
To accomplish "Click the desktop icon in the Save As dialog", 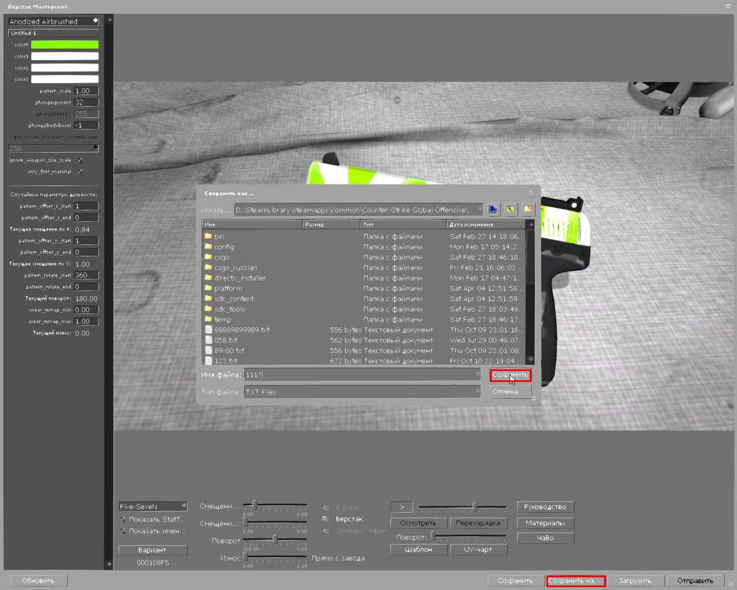I will click(493, 210).
